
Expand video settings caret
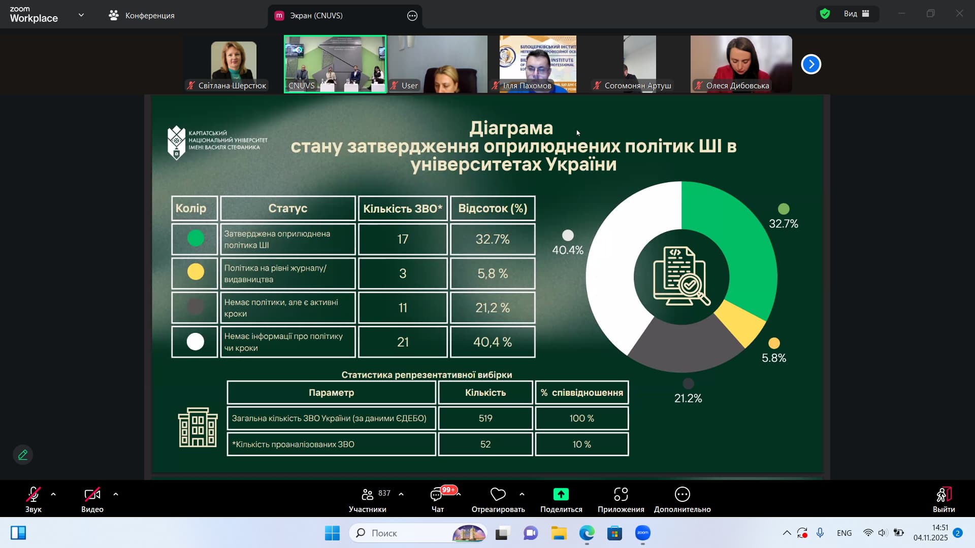click(116, 494)
